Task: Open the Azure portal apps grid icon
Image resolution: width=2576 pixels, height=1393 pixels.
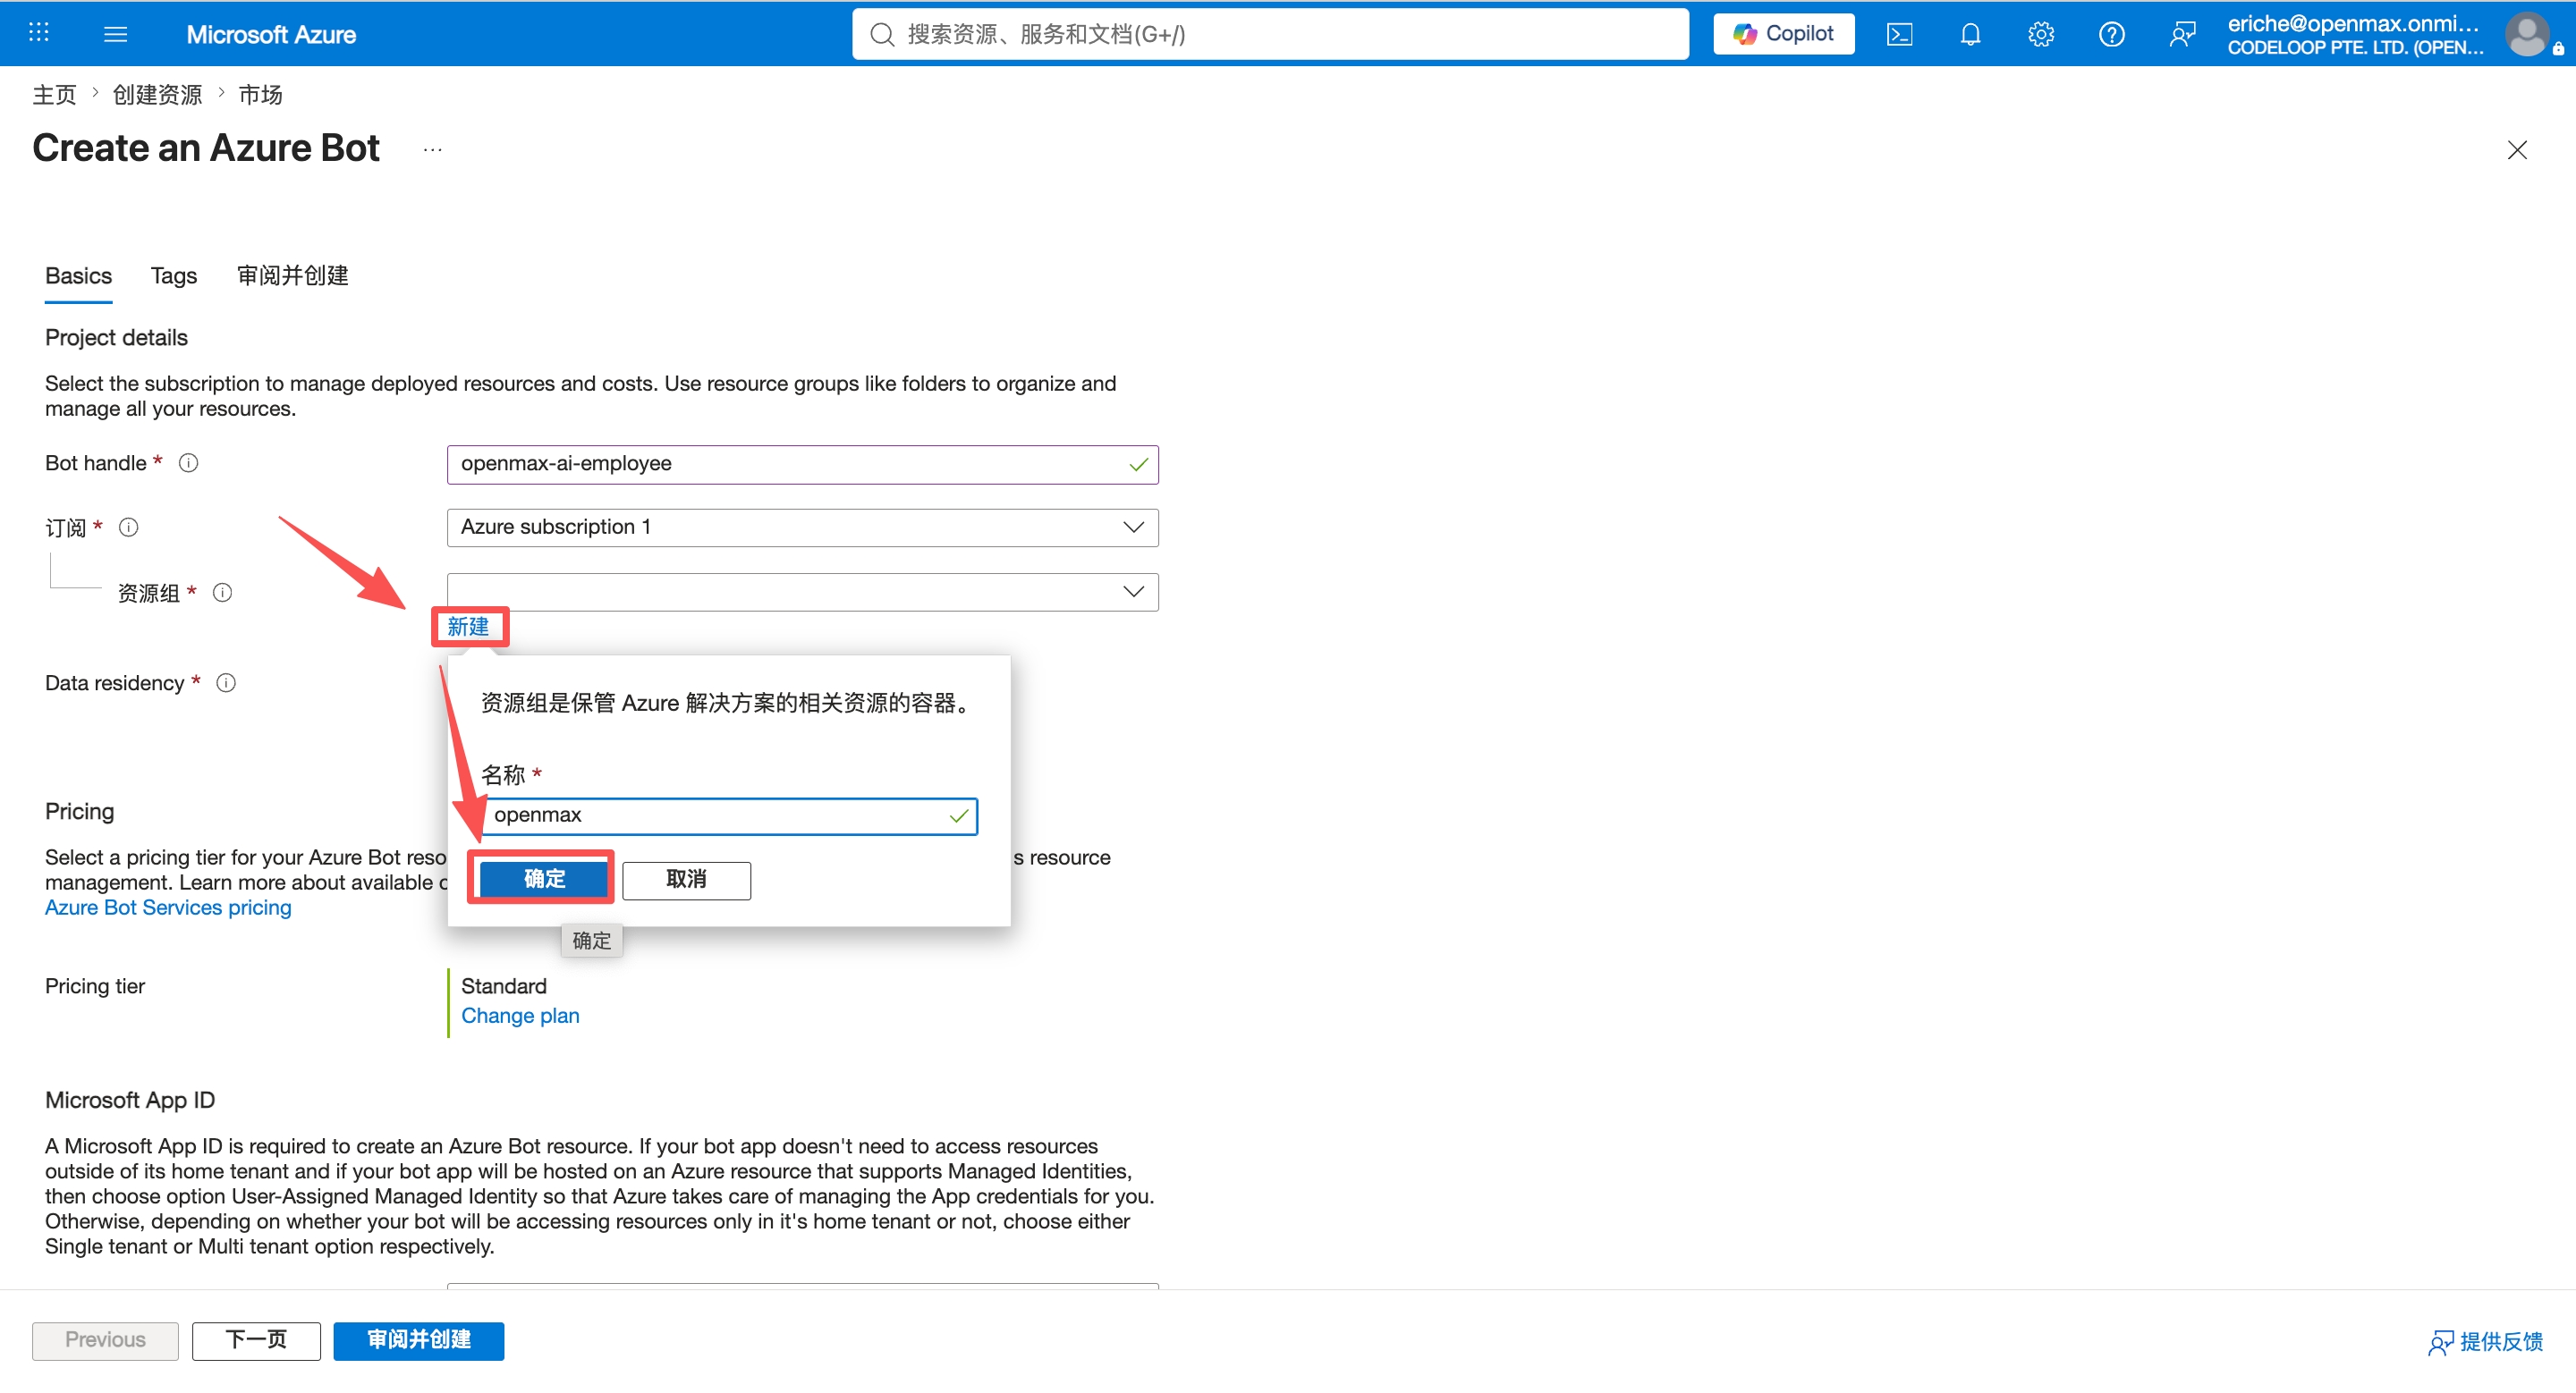Action: [x=39, y=33]
